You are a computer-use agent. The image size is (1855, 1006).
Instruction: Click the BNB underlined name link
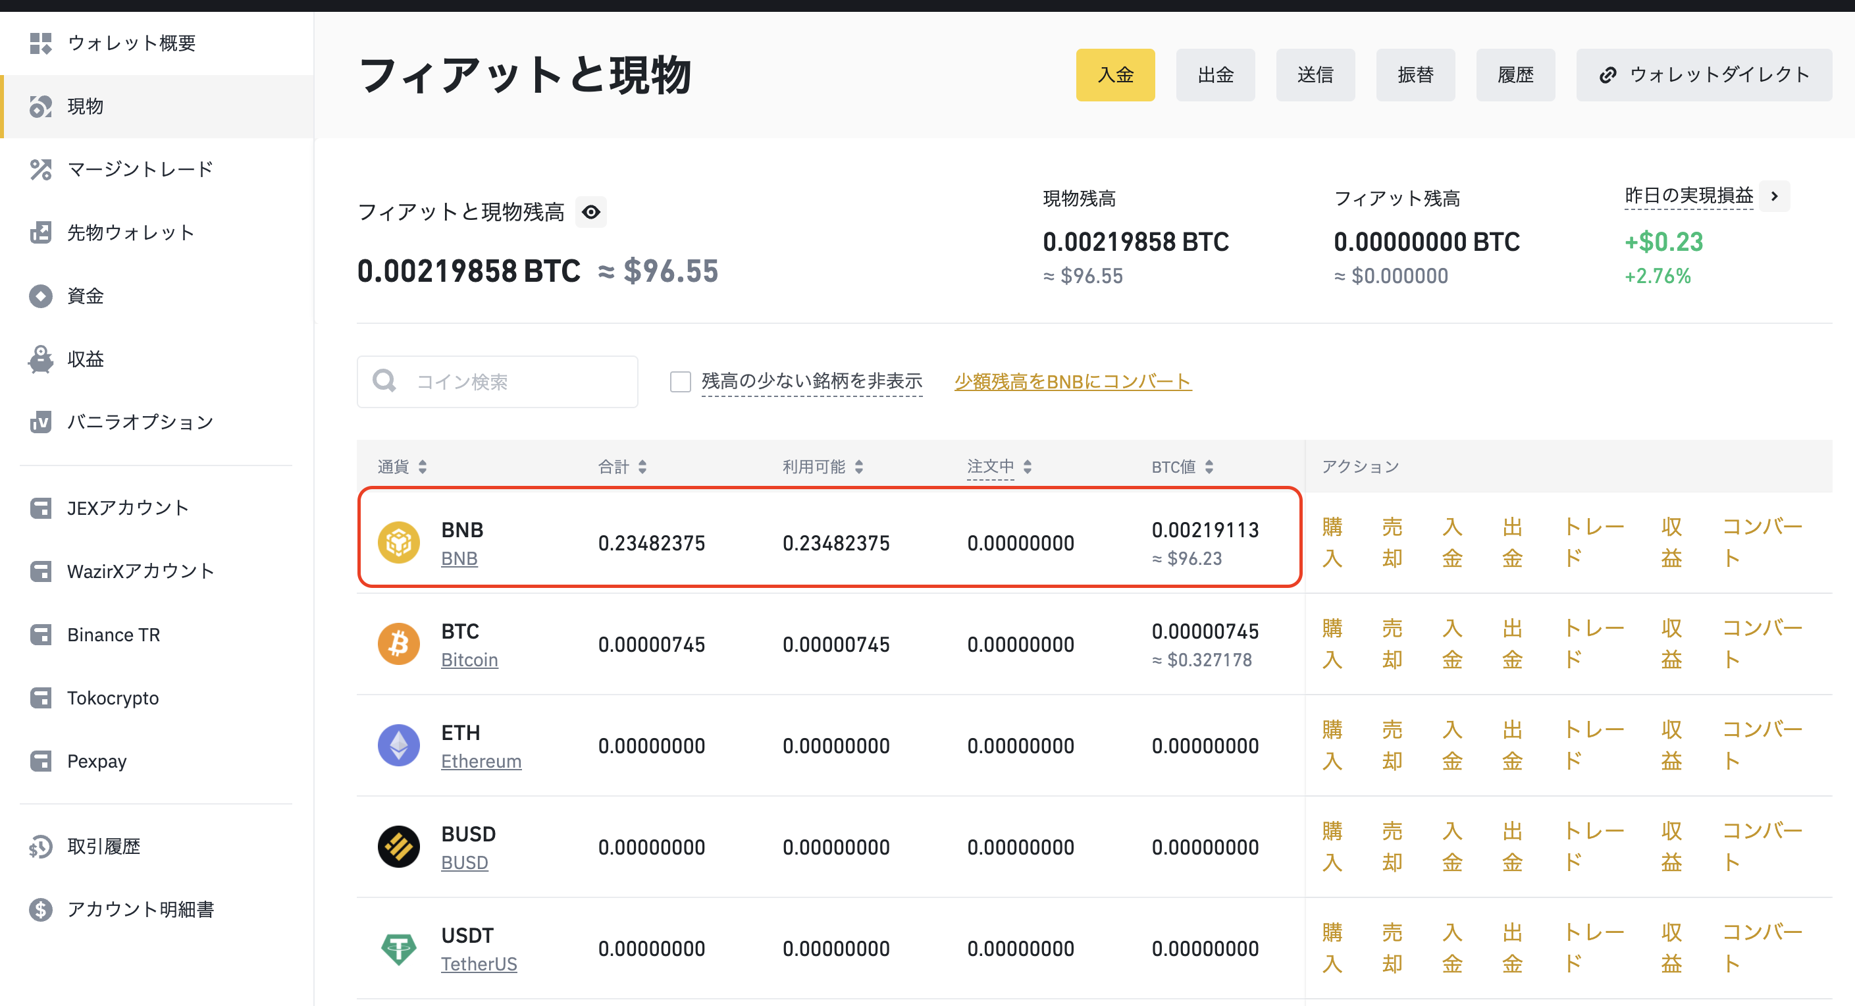(x=459, y=559)
